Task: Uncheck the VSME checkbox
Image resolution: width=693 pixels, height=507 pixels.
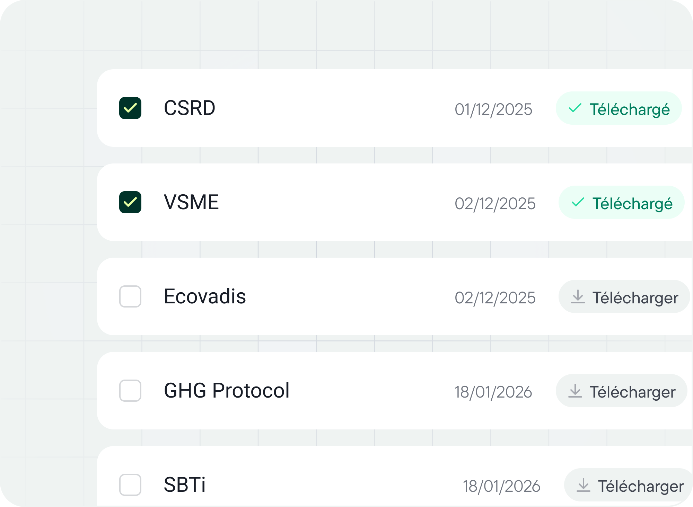Action: (x=130, y=202)
